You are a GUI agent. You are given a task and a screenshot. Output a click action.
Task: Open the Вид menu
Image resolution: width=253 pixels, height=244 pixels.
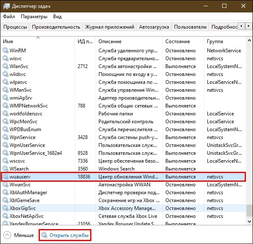tap(57, 17)
